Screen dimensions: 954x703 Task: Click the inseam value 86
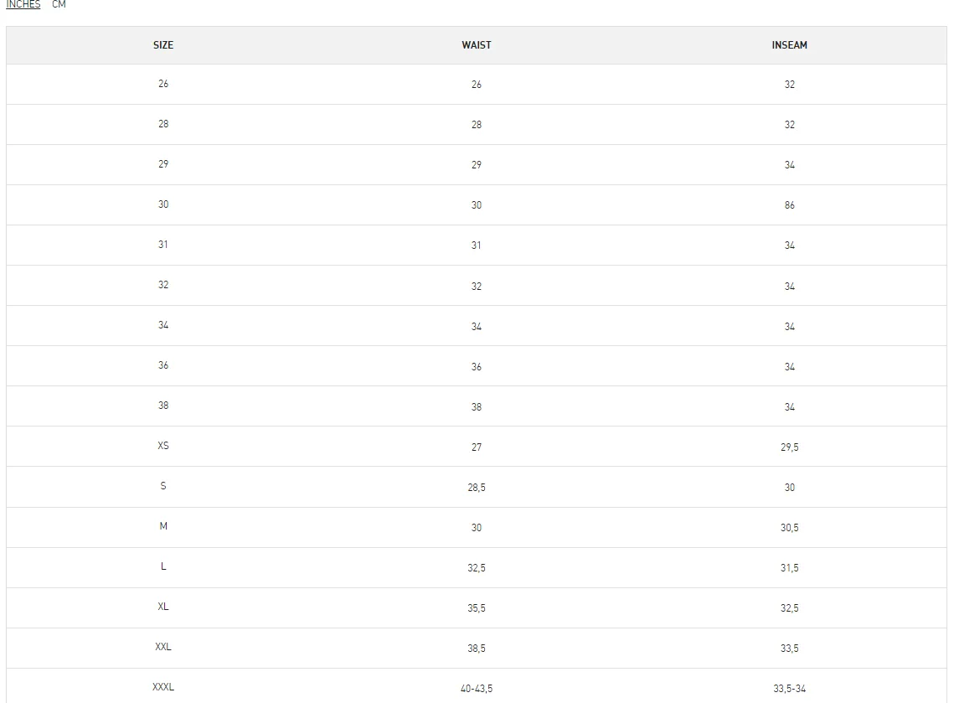(x=789, y=205)
